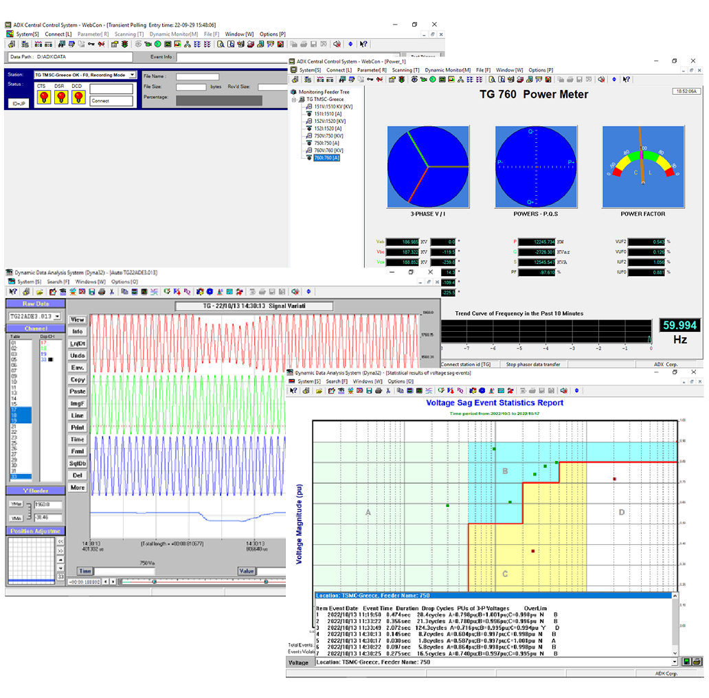Screen dimensions: 709x698
Task: Open the Station dropdown list
Action: click(132, 75)
